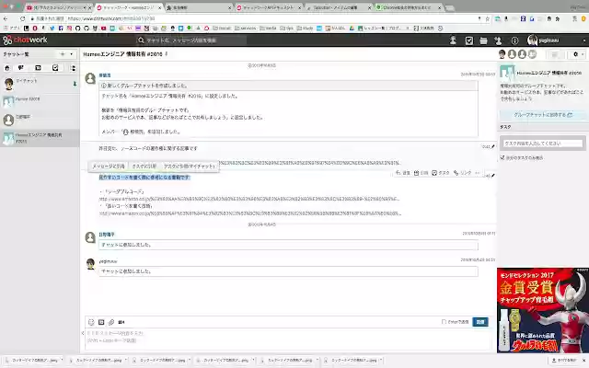Image resolution: width=589 pixels, height=368 pixels.
Task: Click the Quote action on hovered message
Action: pos(422,173)
